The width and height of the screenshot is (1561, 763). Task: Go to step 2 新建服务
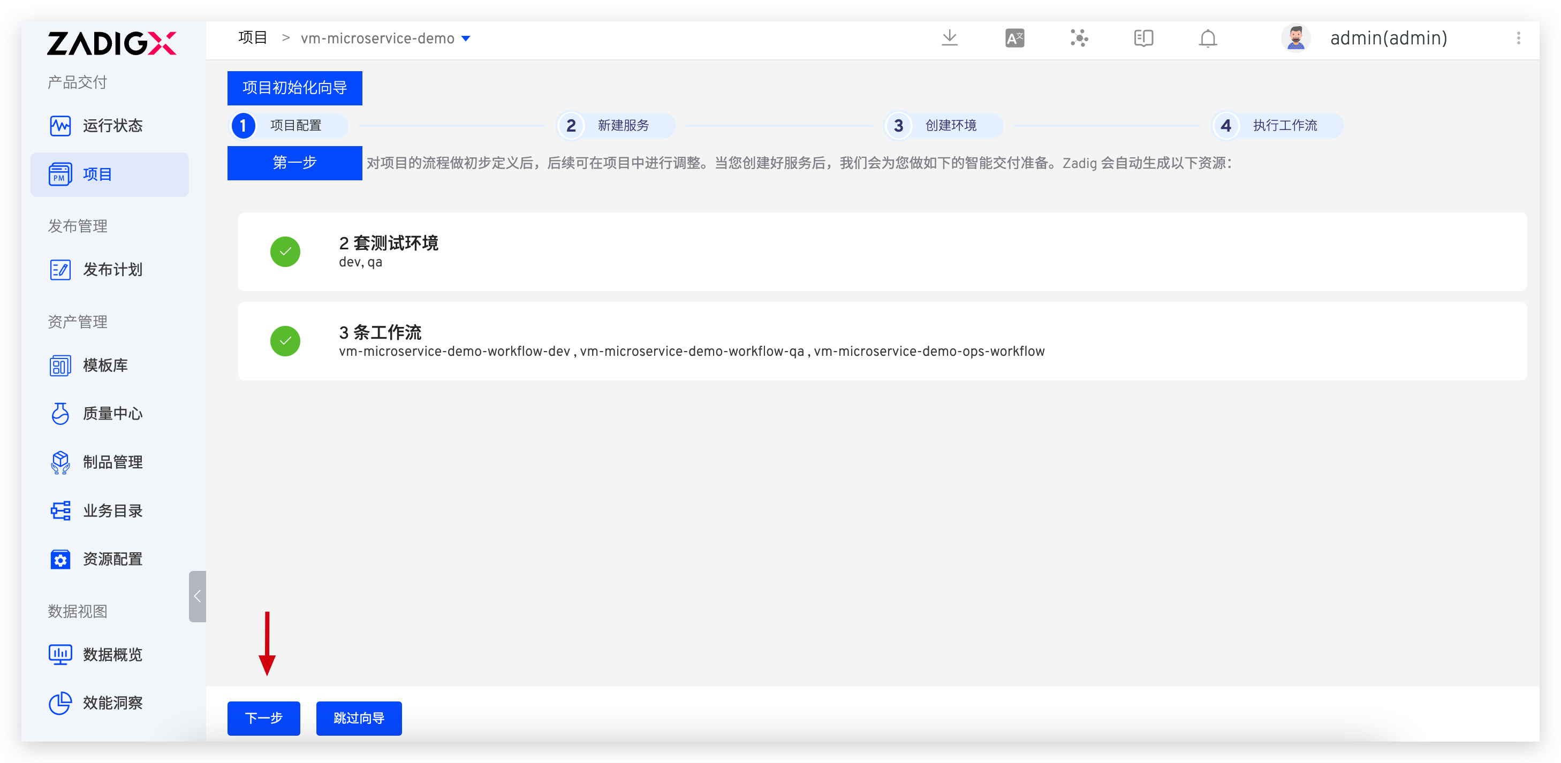point(615,125)
